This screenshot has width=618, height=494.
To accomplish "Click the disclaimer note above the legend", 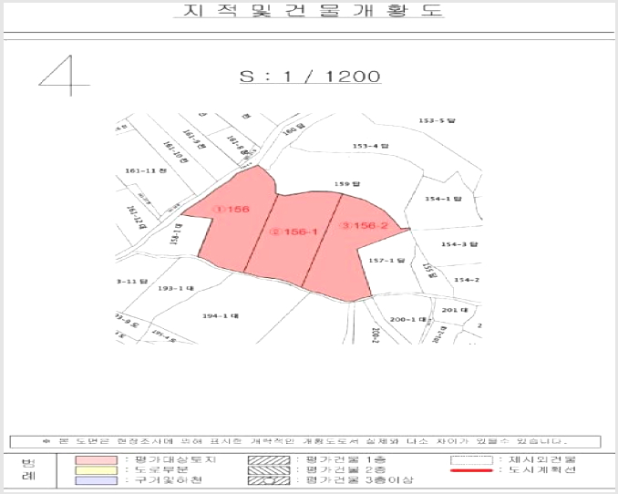I will [305, 441].
